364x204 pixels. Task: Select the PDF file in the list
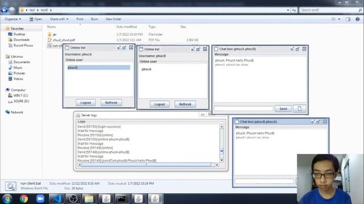point(64,40)
